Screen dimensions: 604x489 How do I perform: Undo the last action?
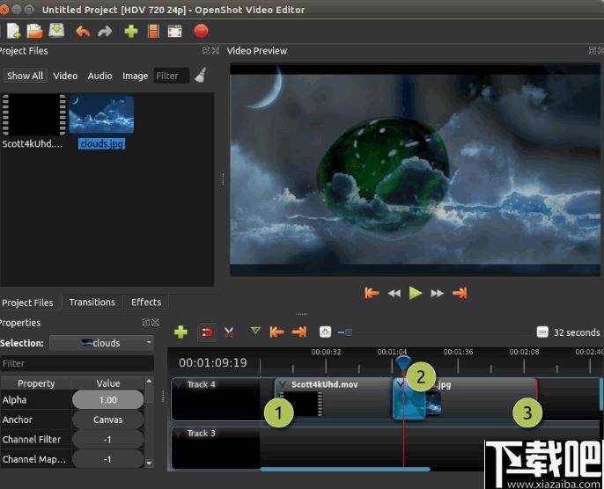point(83,31)
